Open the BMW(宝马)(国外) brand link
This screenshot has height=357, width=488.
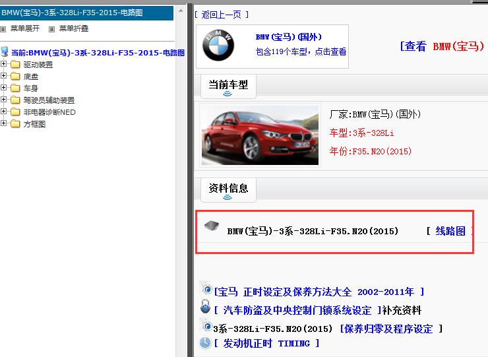pos(288,37)
